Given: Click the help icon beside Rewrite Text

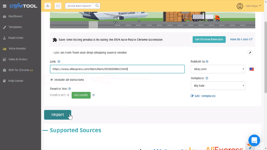Looking at the screenshot, I should point(70,89).
